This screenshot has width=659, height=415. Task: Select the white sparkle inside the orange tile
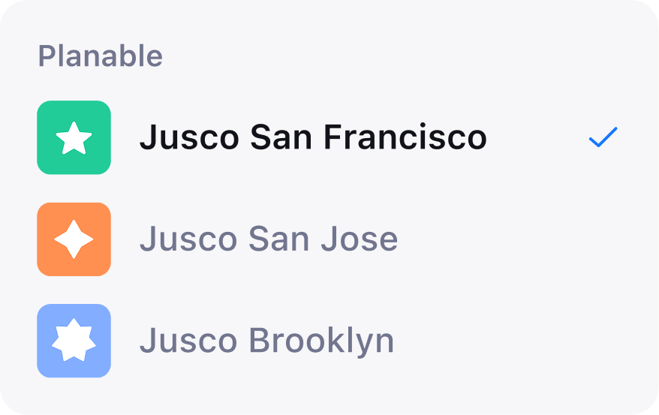tap(74, 239)
